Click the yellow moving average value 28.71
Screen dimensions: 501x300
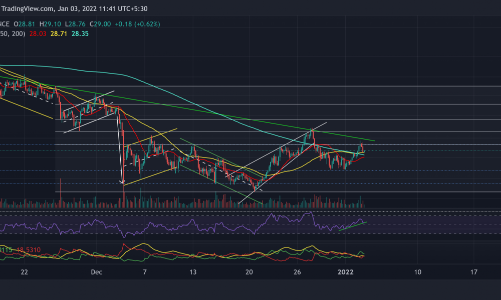point(59,33)
